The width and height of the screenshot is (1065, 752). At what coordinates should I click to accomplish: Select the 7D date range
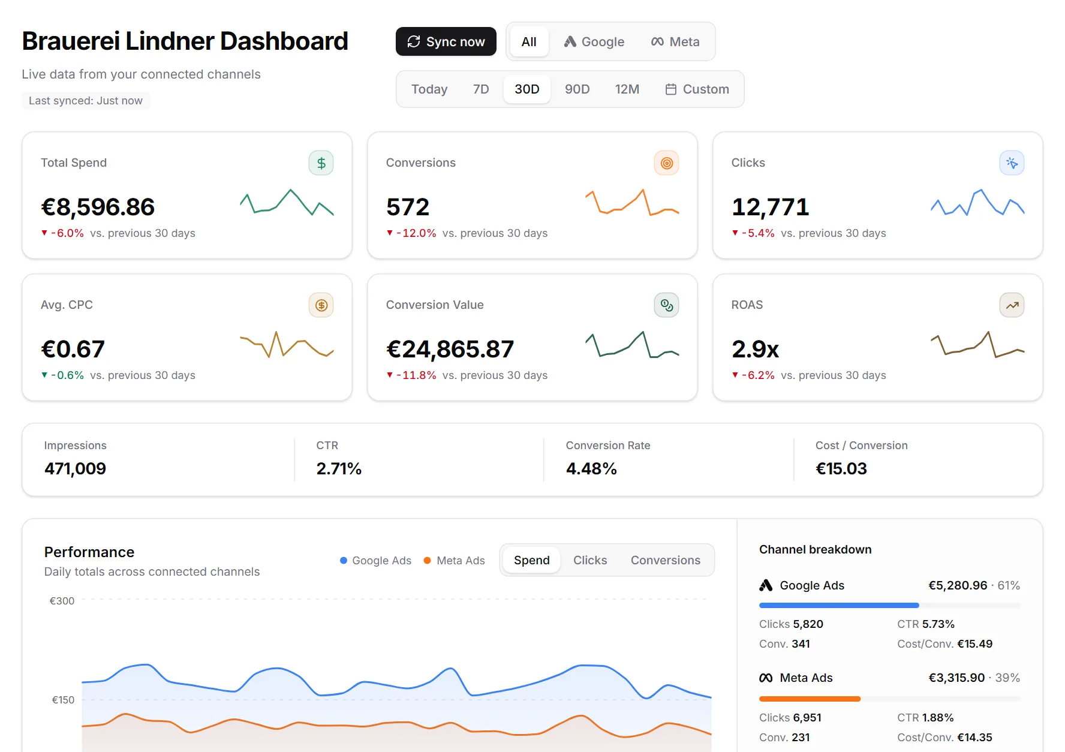(x=481, y=89)
